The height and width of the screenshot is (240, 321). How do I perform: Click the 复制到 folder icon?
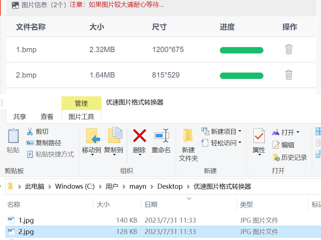(115, 135)
